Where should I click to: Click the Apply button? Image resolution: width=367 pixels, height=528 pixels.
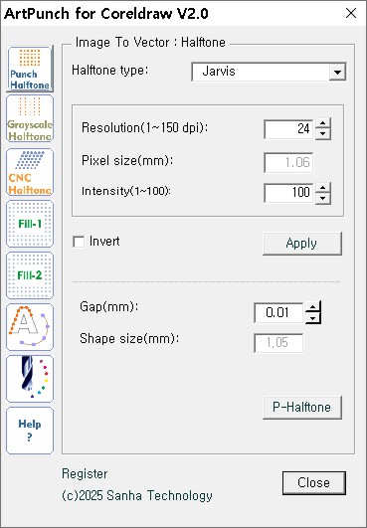click(x=302, y=244)
